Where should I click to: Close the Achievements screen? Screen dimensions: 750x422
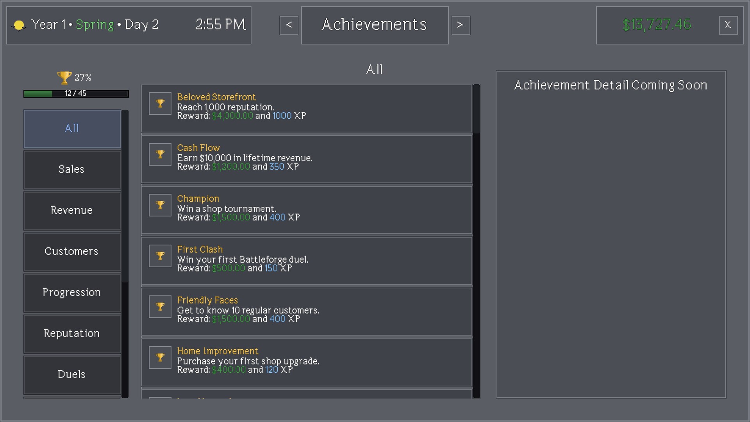[x=728, y=25]
